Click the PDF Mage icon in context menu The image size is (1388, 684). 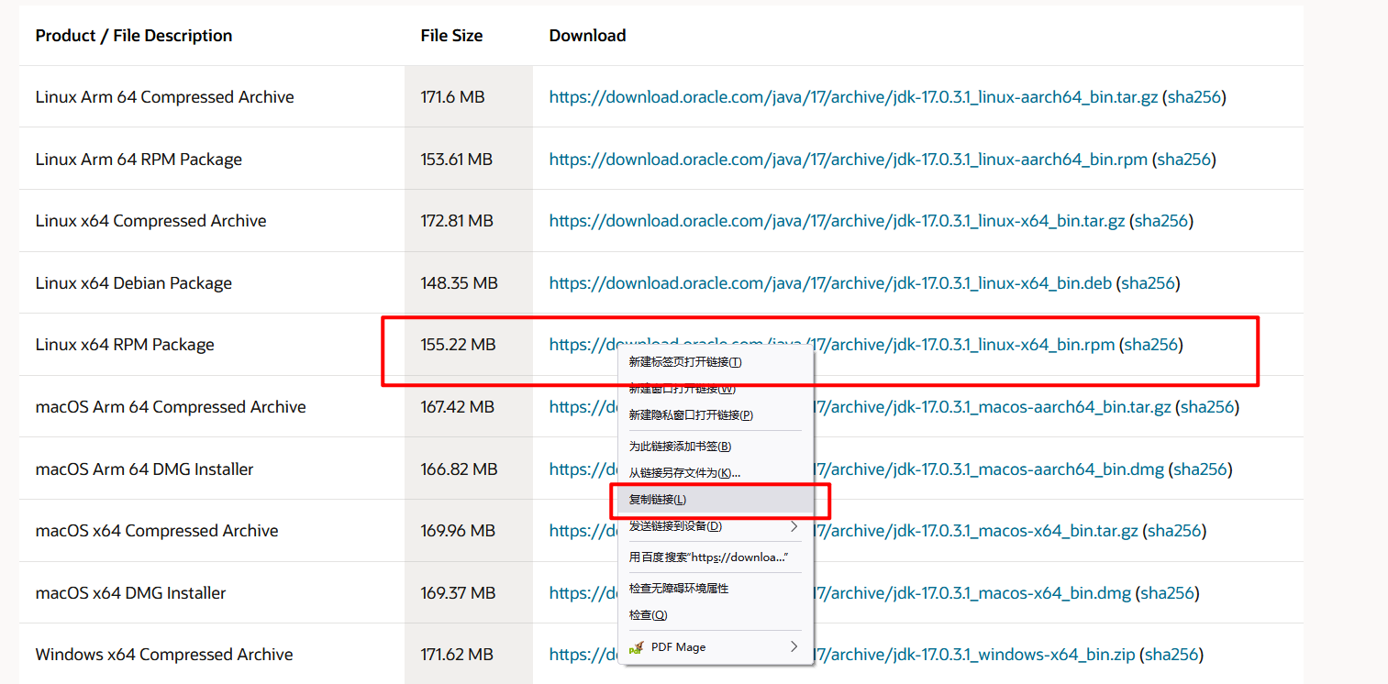[636, 647]
